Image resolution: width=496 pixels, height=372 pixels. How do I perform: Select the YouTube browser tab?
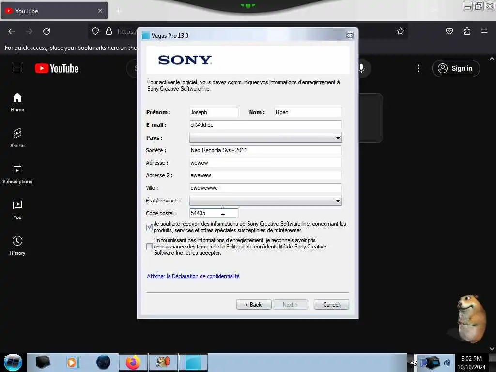tap(54, 11)
